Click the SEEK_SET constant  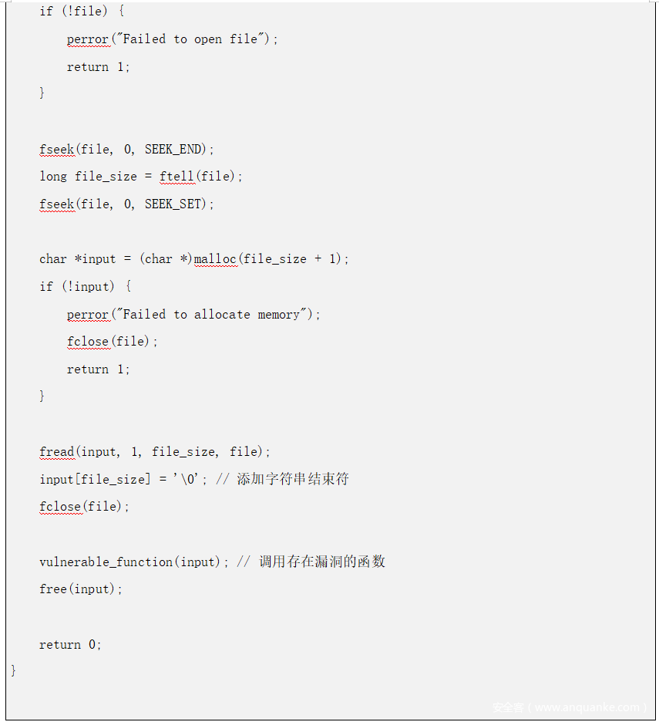coord(177,204)
